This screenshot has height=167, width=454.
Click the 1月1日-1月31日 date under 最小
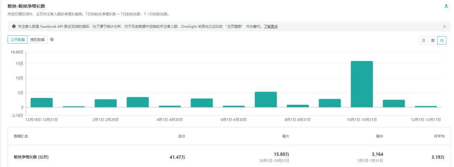coord(370,161)
